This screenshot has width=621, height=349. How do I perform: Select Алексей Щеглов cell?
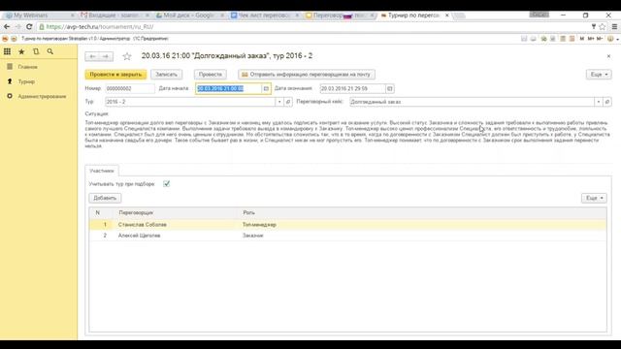[139, 236]
